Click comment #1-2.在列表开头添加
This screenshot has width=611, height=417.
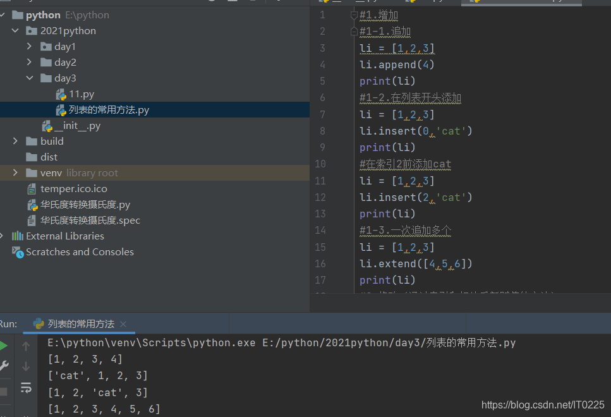coord(410,98)
